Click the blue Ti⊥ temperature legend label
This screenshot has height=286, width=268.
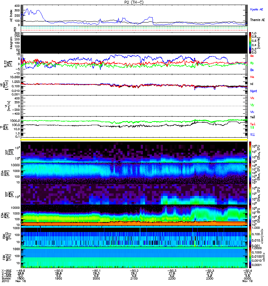(x=252, y=135)
